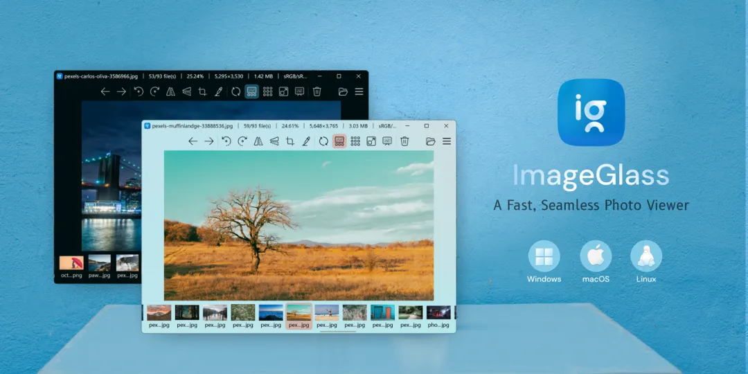Select the beach jumping person thumbnail
This screenshot has height=374, width=748.
[x=327, y=317]
